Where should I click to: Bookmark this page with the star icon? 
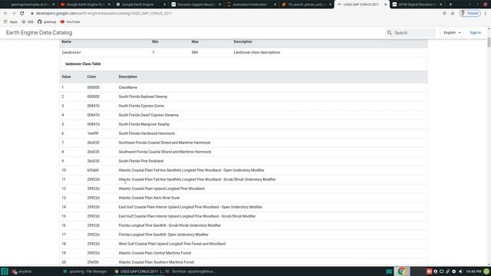click(x=453, y=14)
